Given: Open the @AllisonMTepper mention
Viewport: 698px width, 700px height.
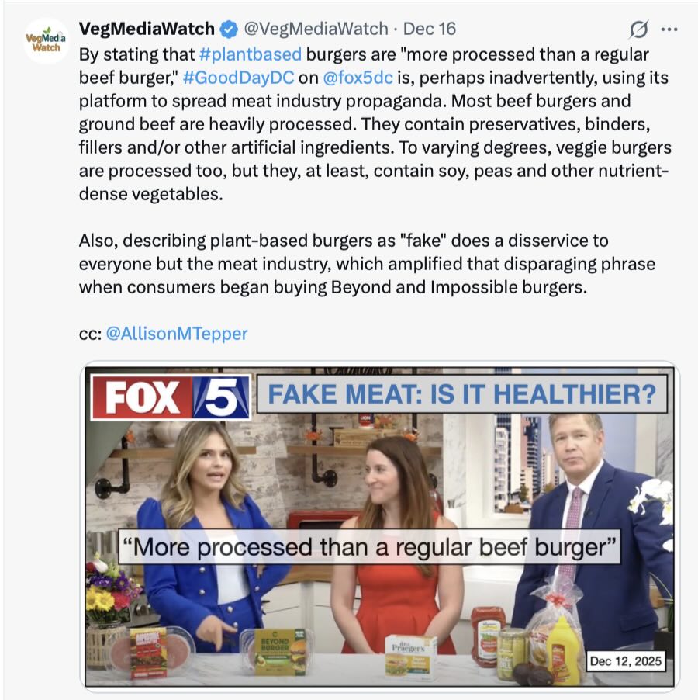Looking at the screenshot, I should (177, 334).
